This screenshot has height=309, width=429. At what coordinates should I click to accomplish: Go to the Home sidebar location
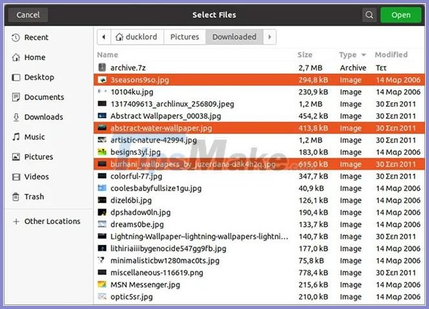(49, 58)
